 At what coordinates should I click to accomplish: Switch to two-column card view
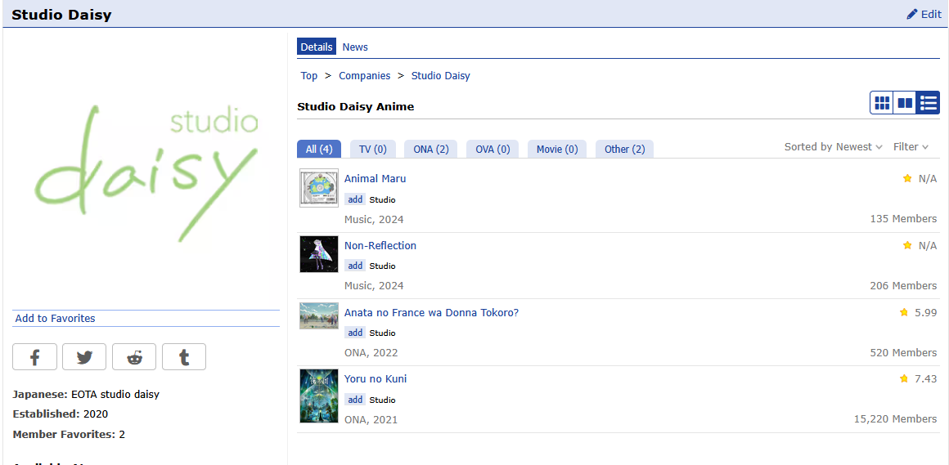(x=905, y=103)
